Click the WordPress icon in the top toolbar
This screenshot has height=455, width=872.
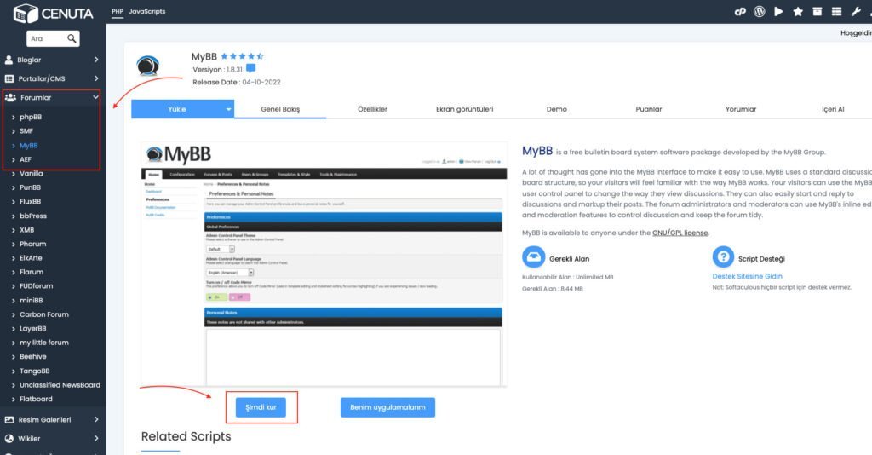(x=759, y=12)
